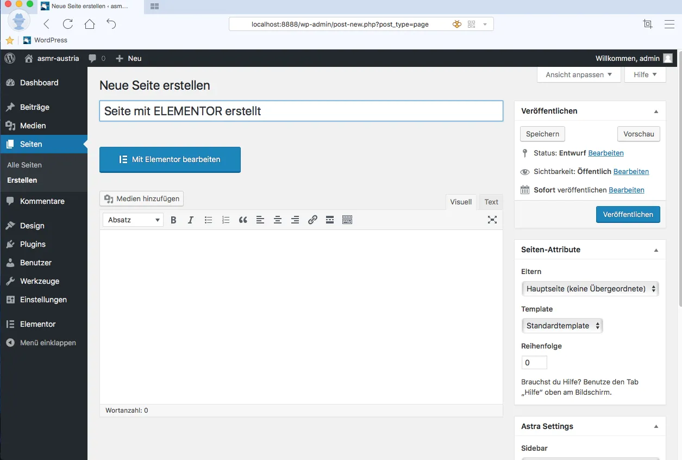Center align text in editor
This screenshot has width=682, height=460.
pos(278,220)
